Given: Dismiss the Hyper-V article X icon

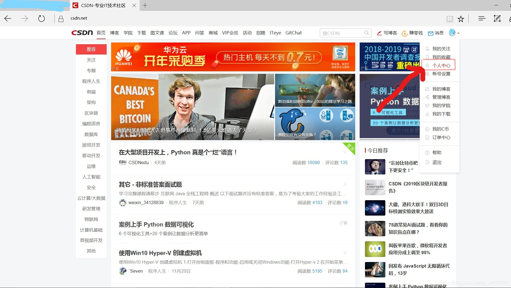Looking at the screenshot, I should point(345,253).
